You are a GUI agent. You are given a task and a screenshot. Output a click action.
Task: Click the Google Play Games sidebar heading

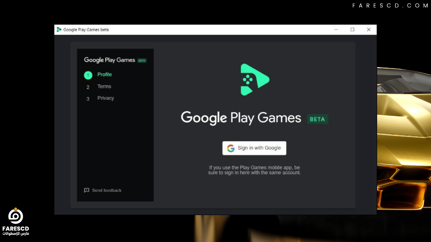[109, 60]
